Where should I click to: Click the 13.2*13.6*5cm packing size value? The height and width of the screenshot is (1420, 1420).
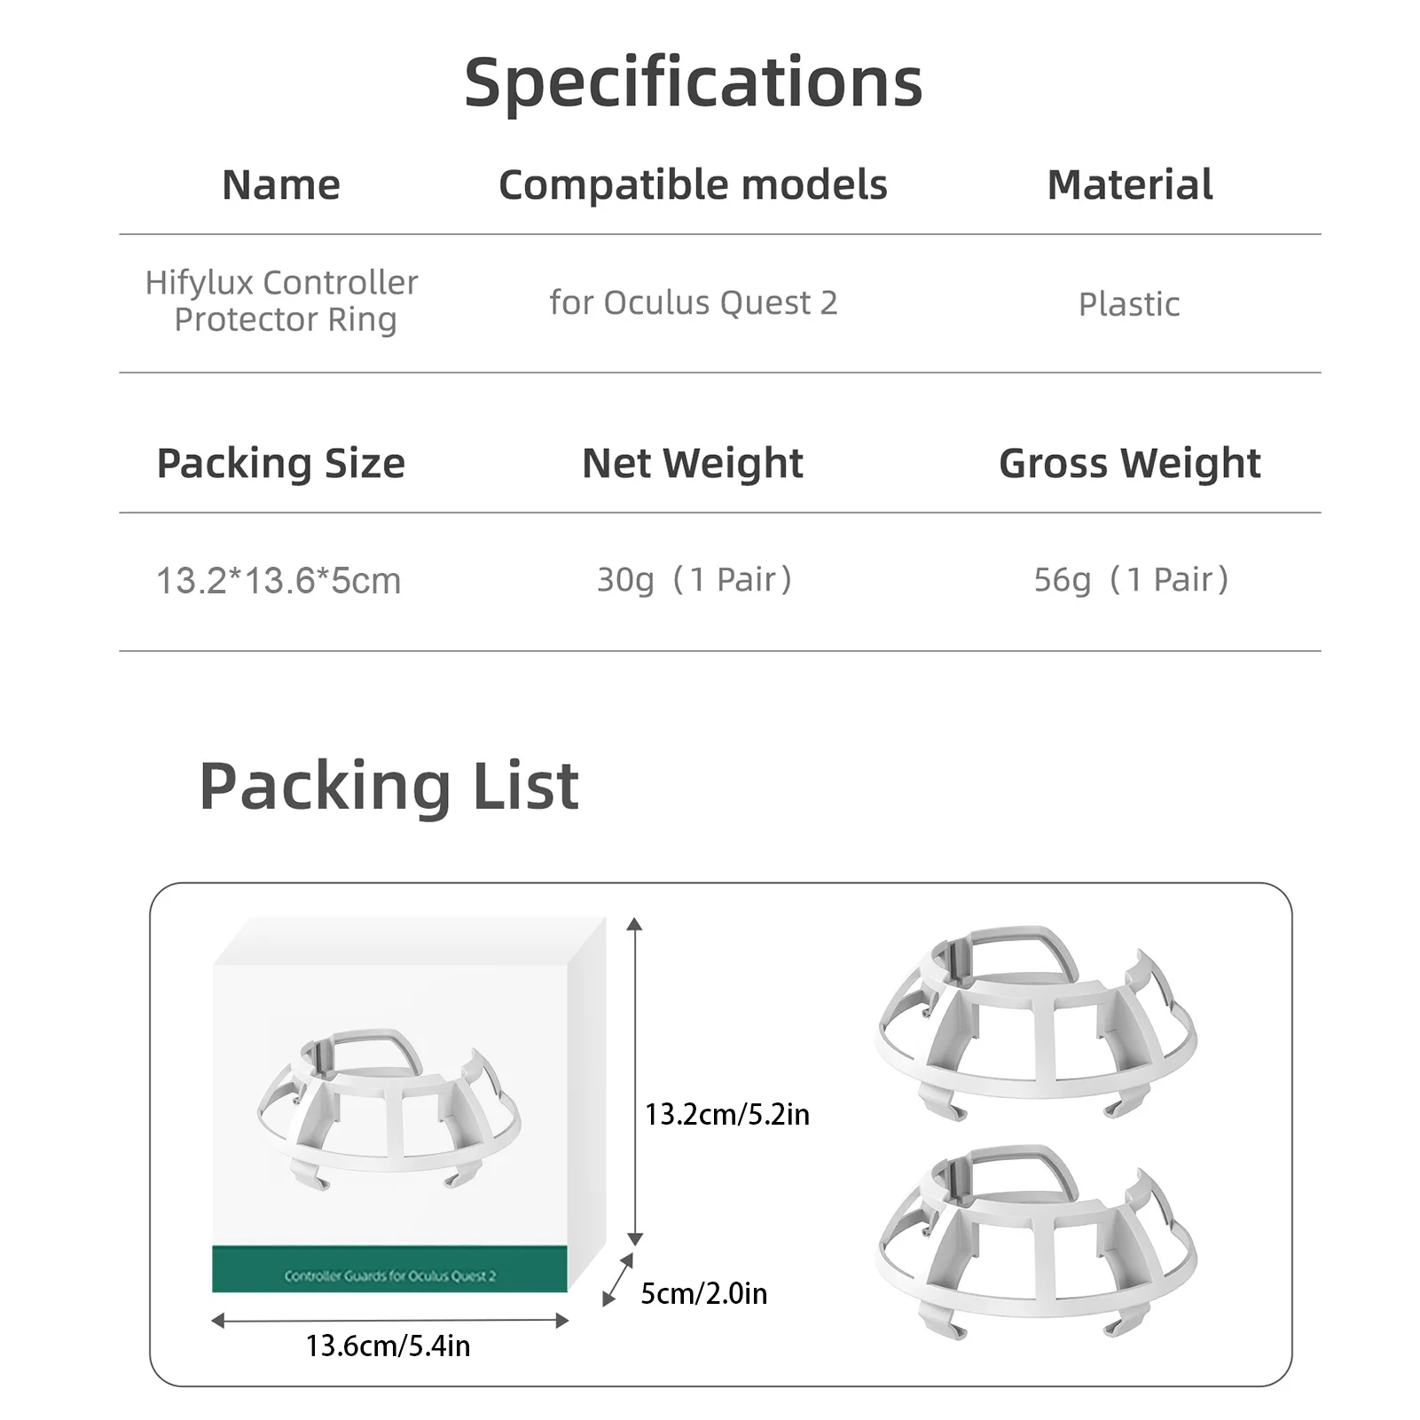(x=279, y=581)
